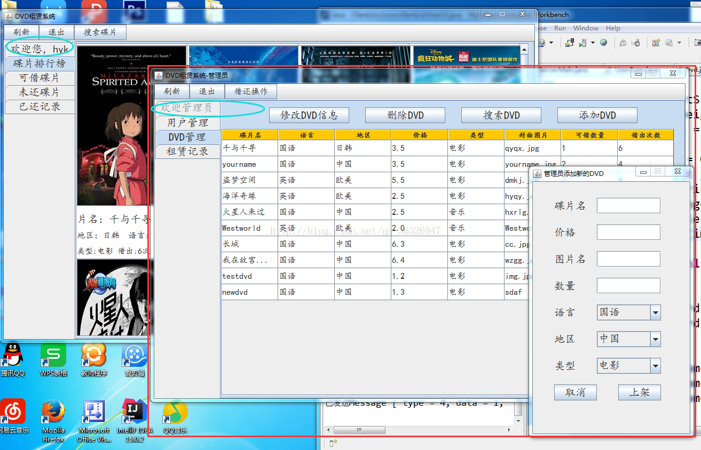Open the Help menu in Workbench
The width and height of the screenshot is (701, 450).
click(x=613, y=28)
